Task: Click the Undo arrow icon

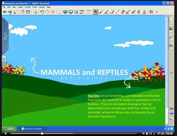Action: coord(42,12)
